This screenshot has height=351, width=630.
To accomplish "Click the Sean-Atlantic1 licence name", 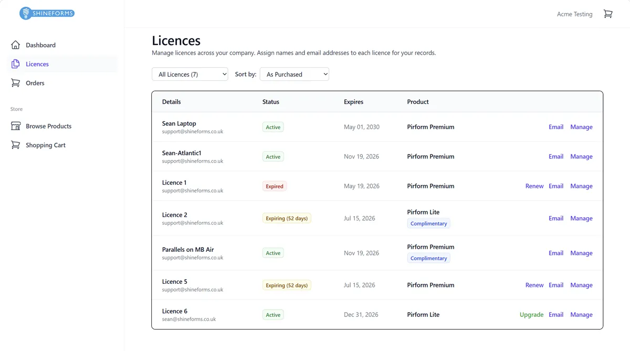I will tap(182, 153).
